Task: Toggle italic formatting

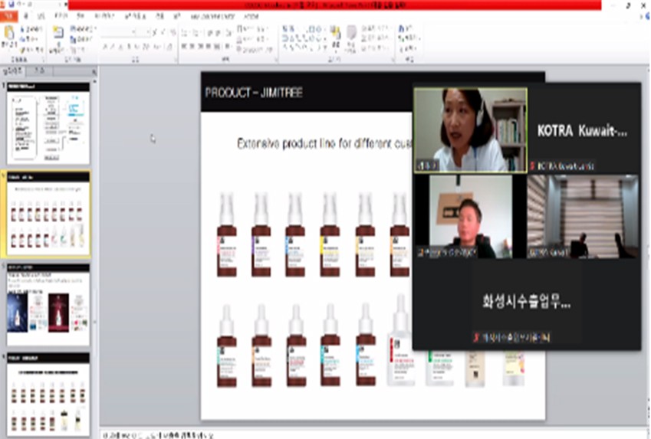Action: (113, 47)
